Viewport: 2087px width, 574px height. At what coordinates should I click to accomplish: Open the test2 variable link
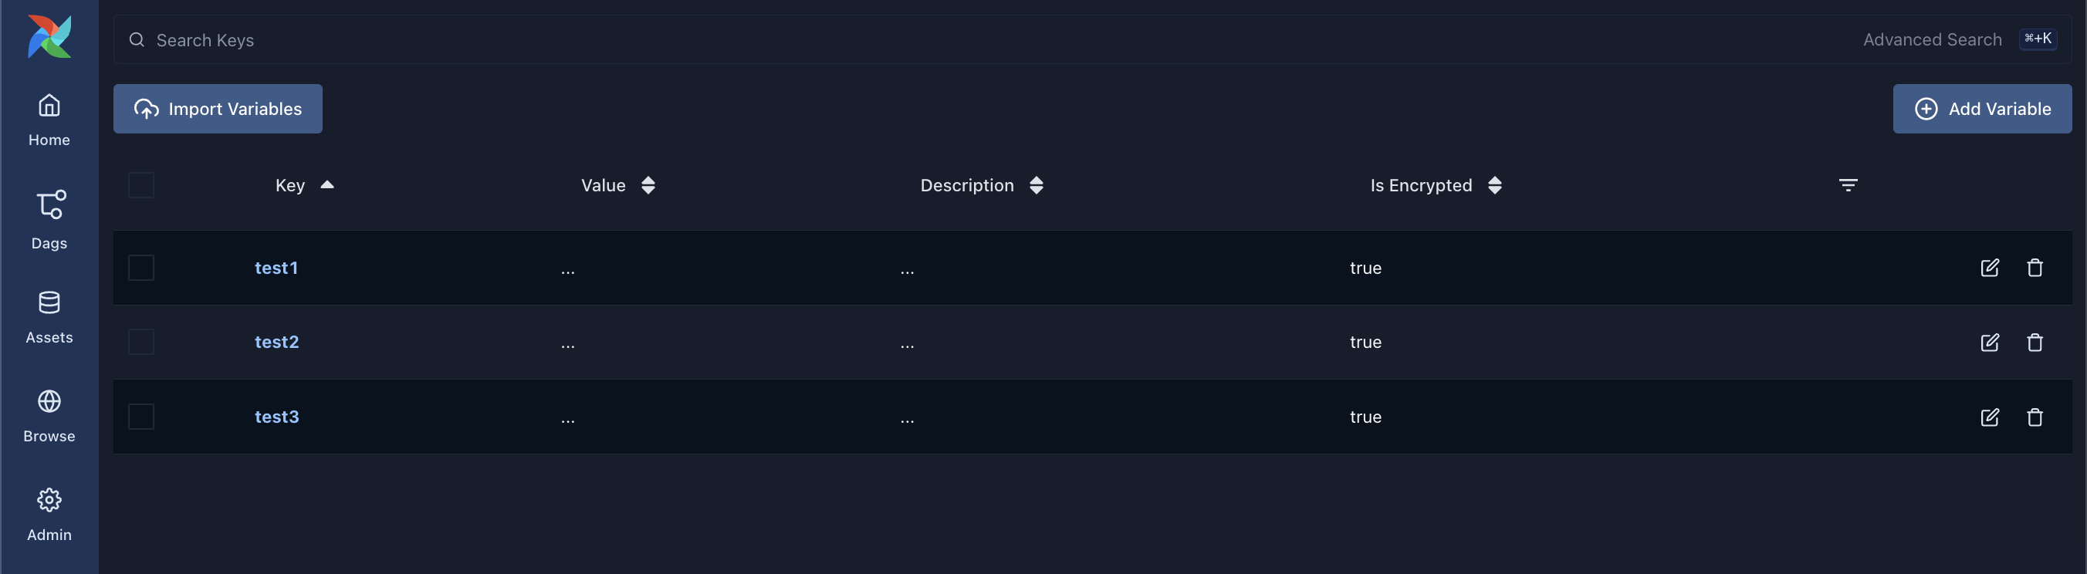click(x=276, y=343)
